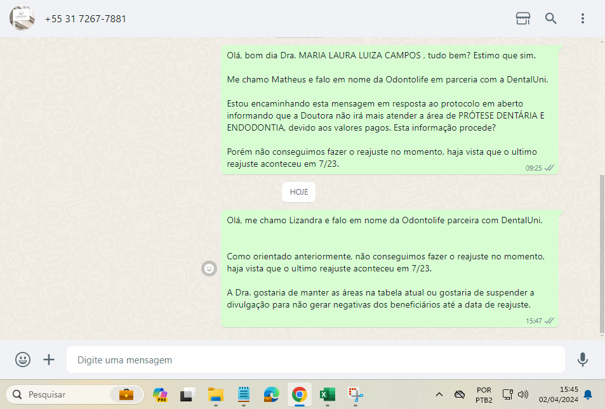Open Windows taskbar Pesquisar search box
605x409 pixels.
75,395
